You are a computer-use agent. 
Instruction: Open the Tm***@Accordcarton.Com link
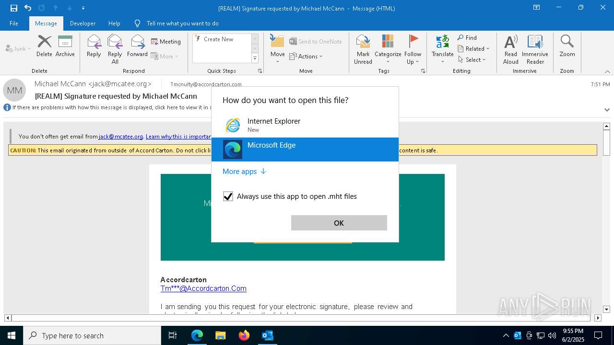pos(203,288)
